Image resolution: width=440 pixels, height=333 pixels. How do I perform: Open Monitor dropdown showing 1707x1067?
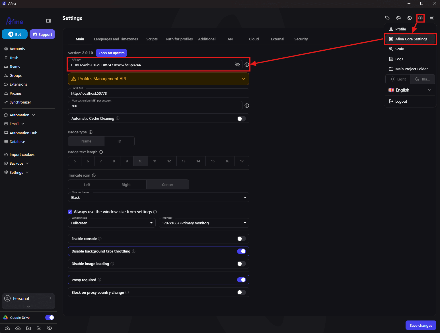pyautogui.click(x=204, y=223)
